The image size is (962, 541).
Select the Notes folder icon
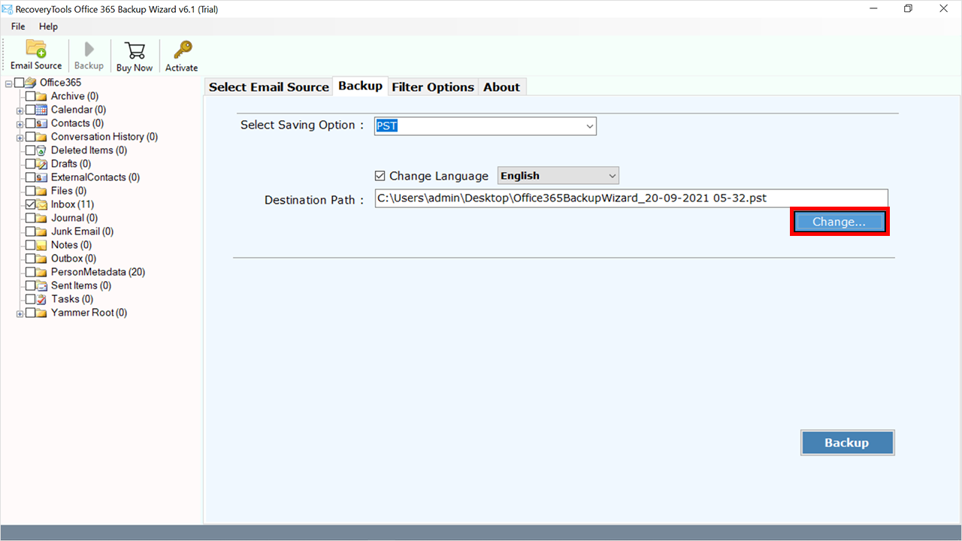click(42, 245)
